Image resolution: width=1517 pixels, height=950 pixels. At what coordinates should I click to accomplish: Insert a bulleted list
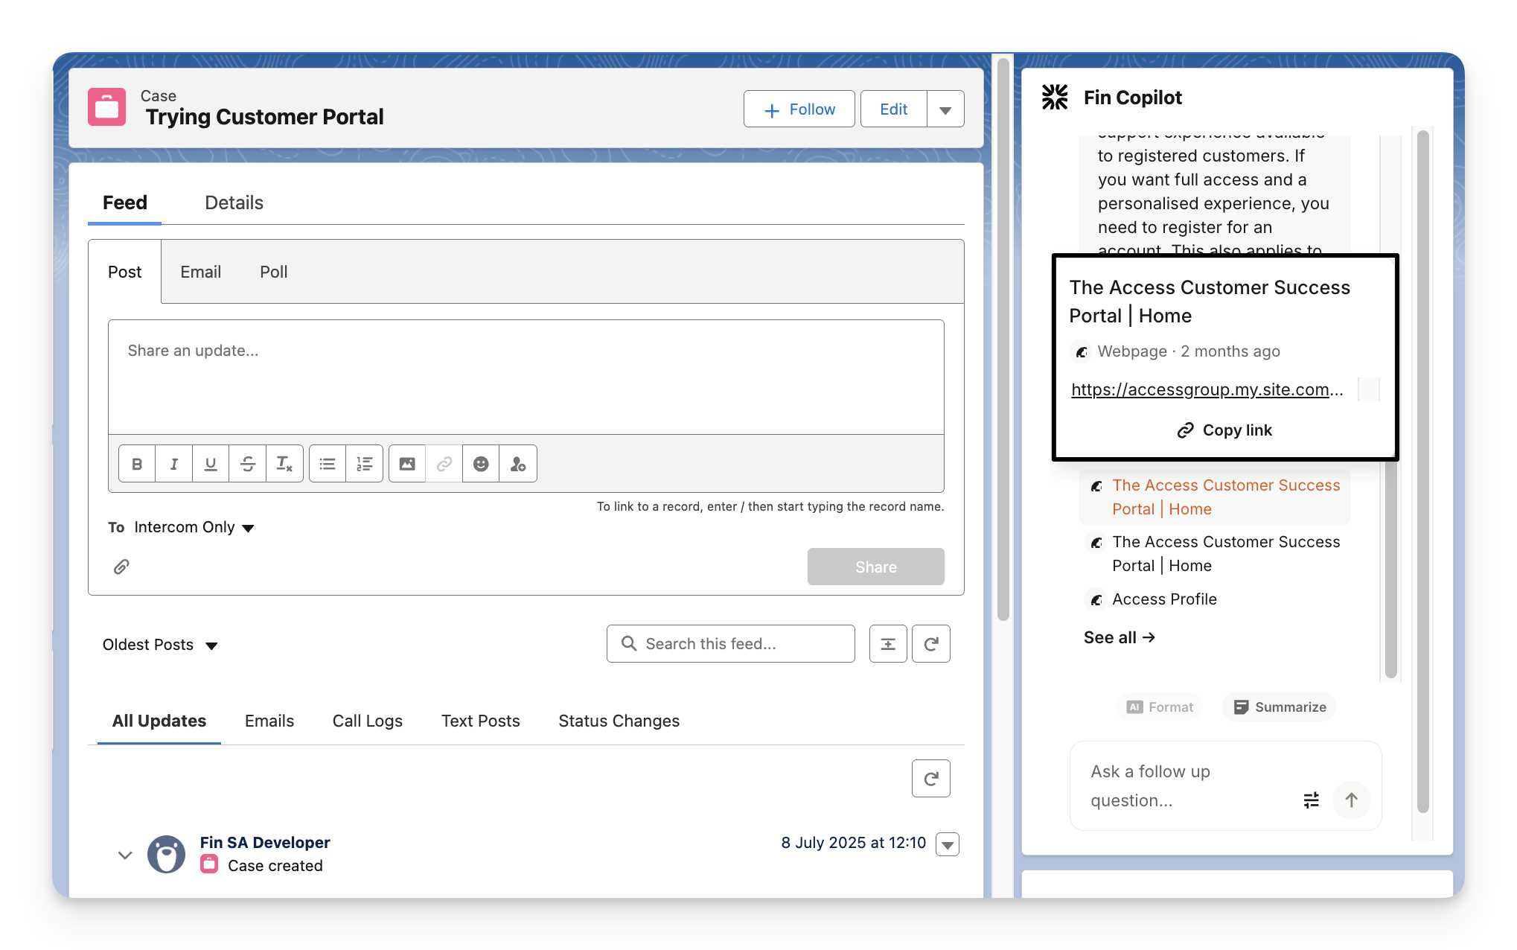click(x=328, y=464)
